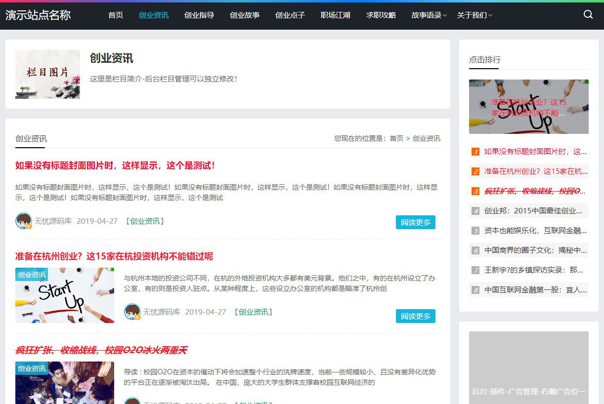Expand the 关于我们 dropdown menu
This screenshot has width=604, height=404.
pyautogui.click(x=472, y=15)
